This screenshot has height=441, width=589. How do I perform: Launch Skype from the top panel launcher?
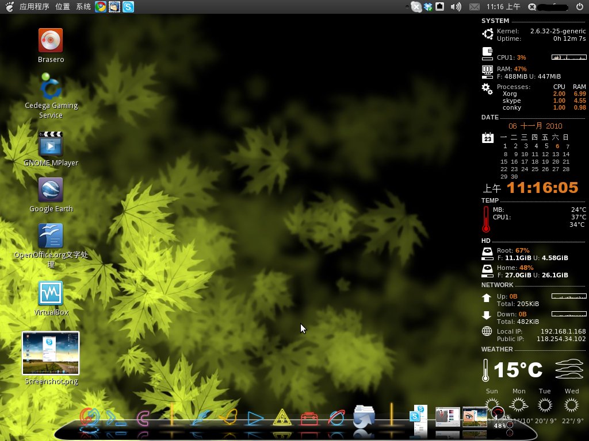coord(128,7)
